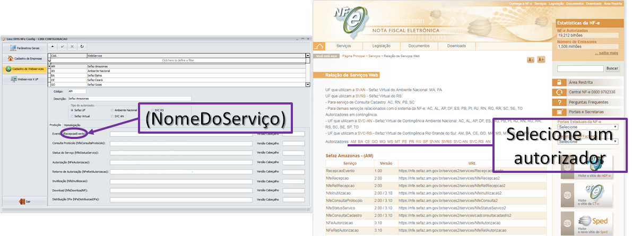
Task: Select the BA autorizador link
Action: [x=361, y=142]
